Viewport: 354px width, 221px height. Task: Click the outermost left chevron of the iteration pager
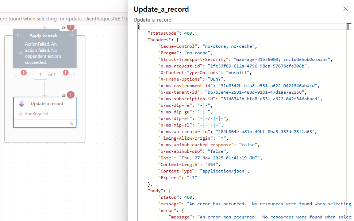click(x=16, y=75)
